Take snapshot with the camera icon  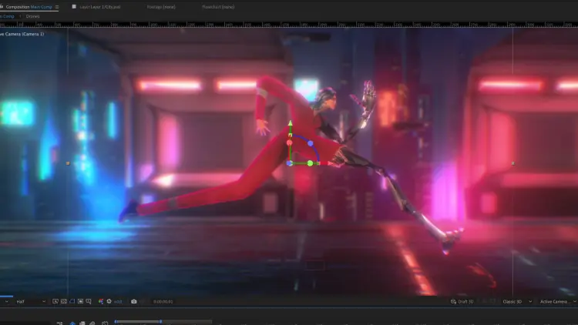point(134,301)
